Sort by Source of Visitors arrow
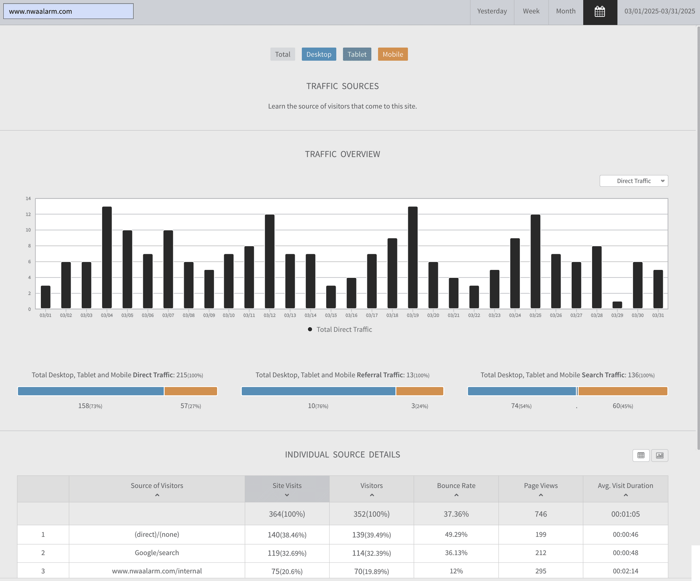Screen dimensions: 700x581 pyautogui.click(x=157, y=495)
